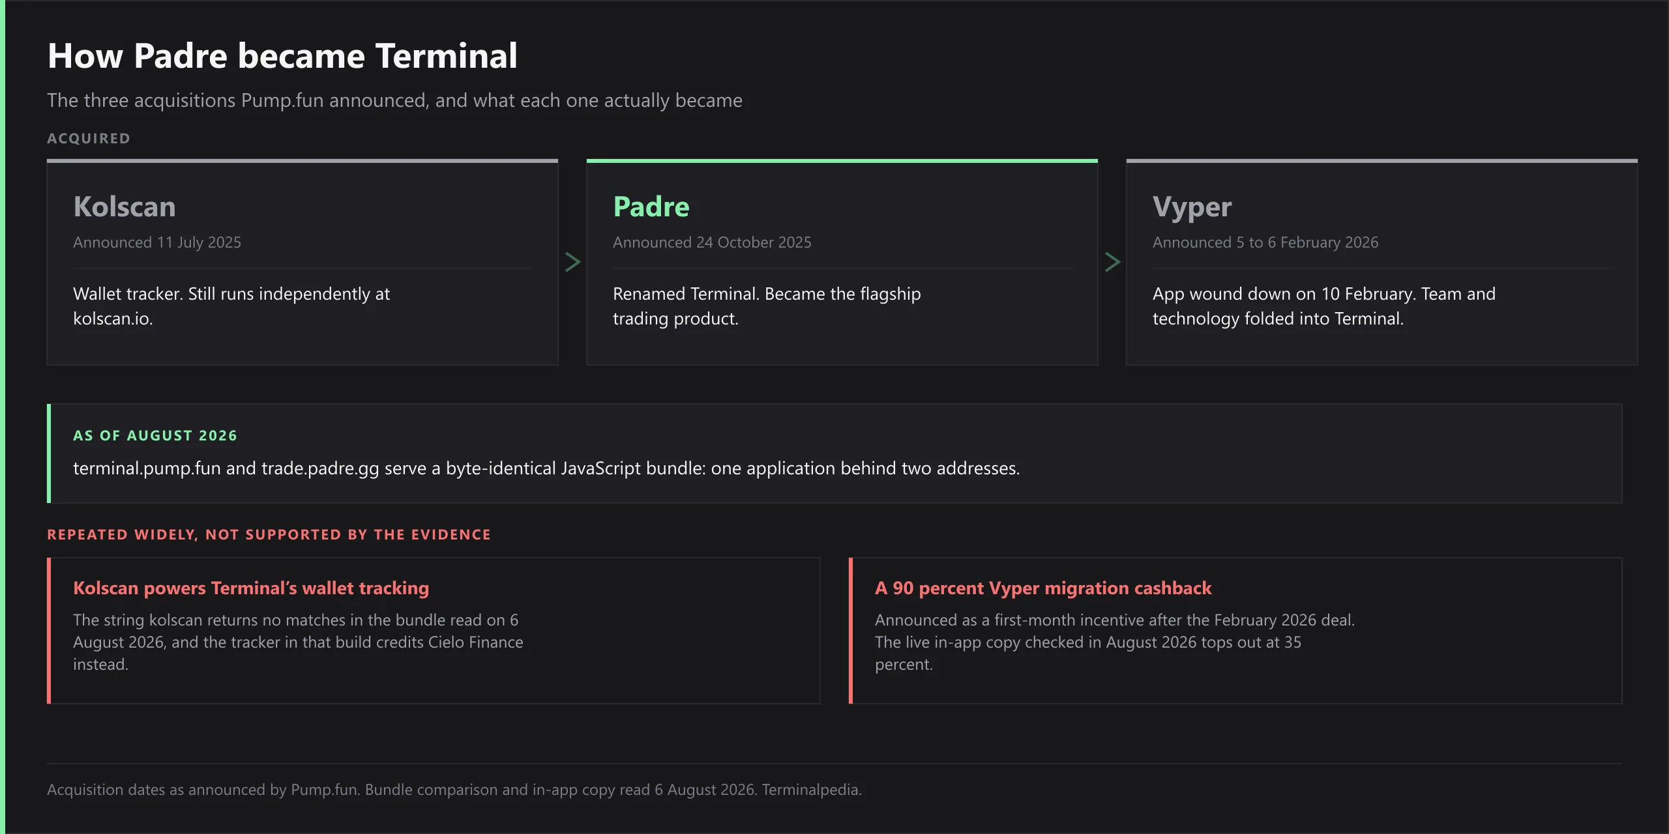This screenshot has width=1669, height=834.
Task: Click the Vyper card title
Action: pos(1192,207)
